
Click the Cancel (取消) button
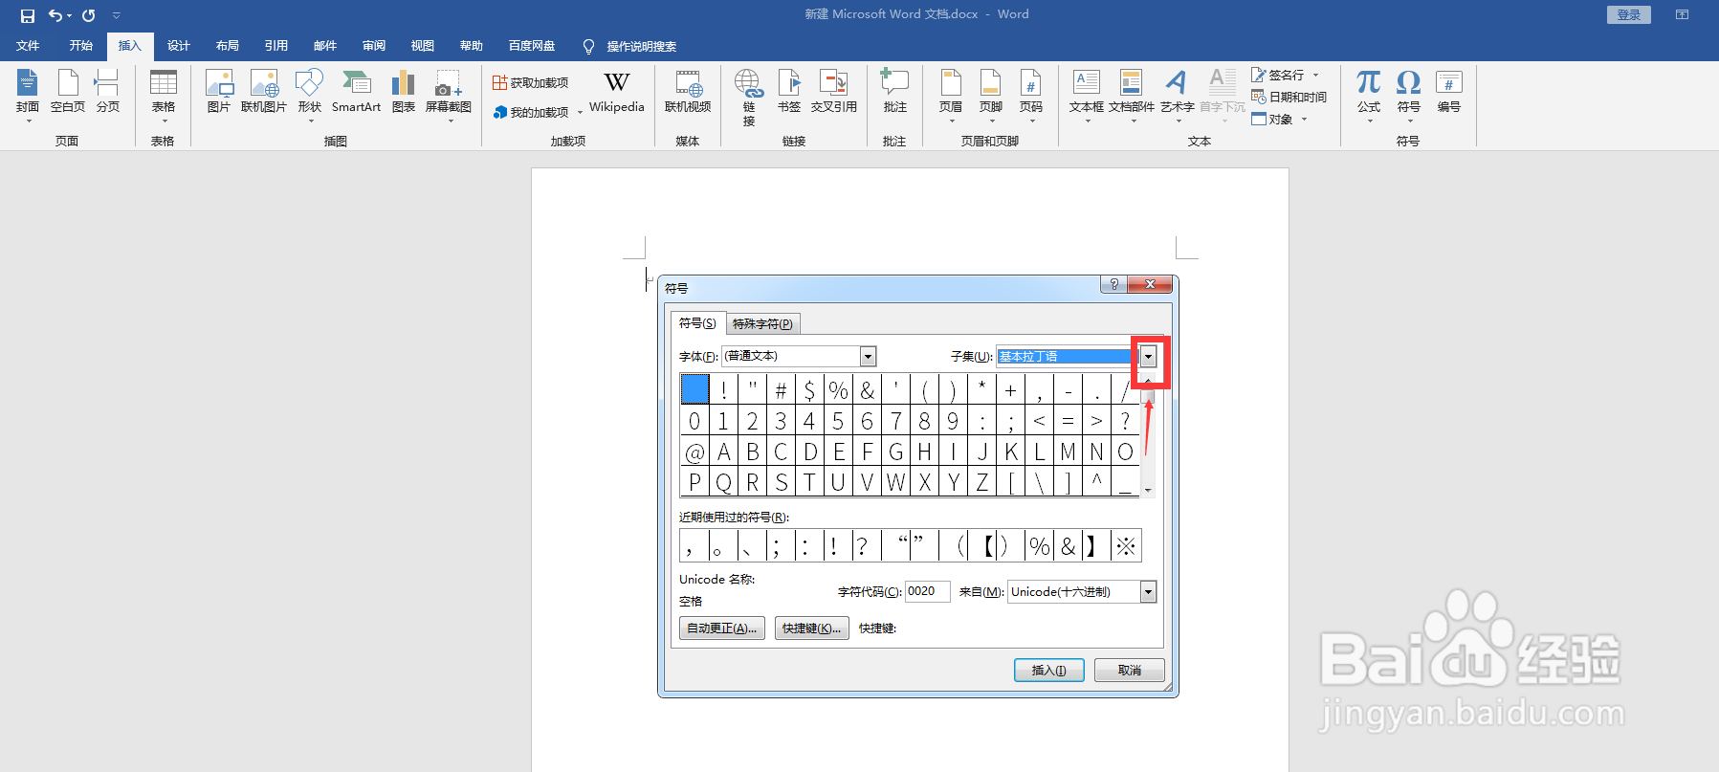1130,671
